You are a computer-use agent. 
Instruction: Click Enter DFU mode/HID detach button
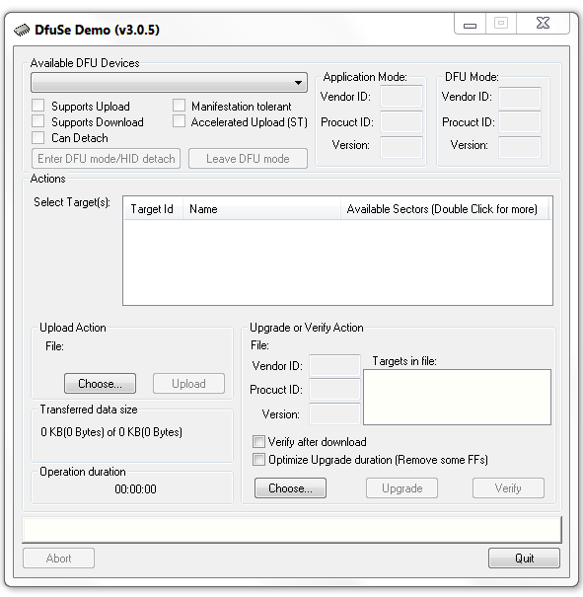click(106, 159)
